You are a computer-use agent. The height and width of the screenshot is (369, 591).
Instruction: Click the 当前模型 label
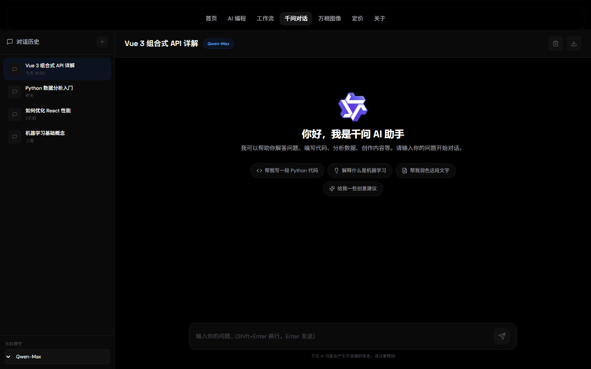pos(14,344)
